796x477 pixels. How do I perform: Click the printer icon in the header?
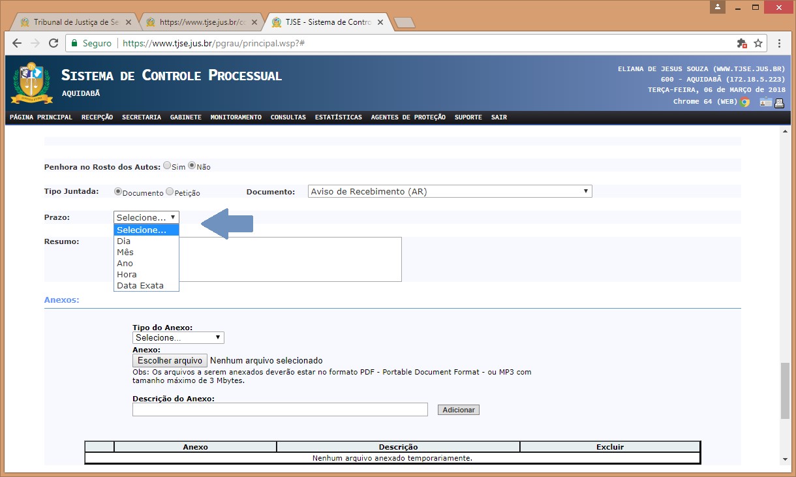779,102
